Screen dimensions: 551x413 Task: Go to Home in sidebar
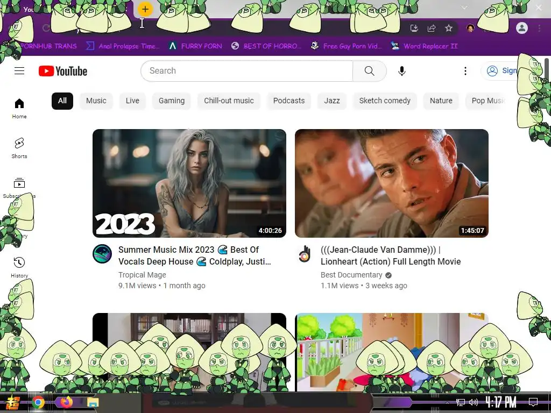(19, 109)
